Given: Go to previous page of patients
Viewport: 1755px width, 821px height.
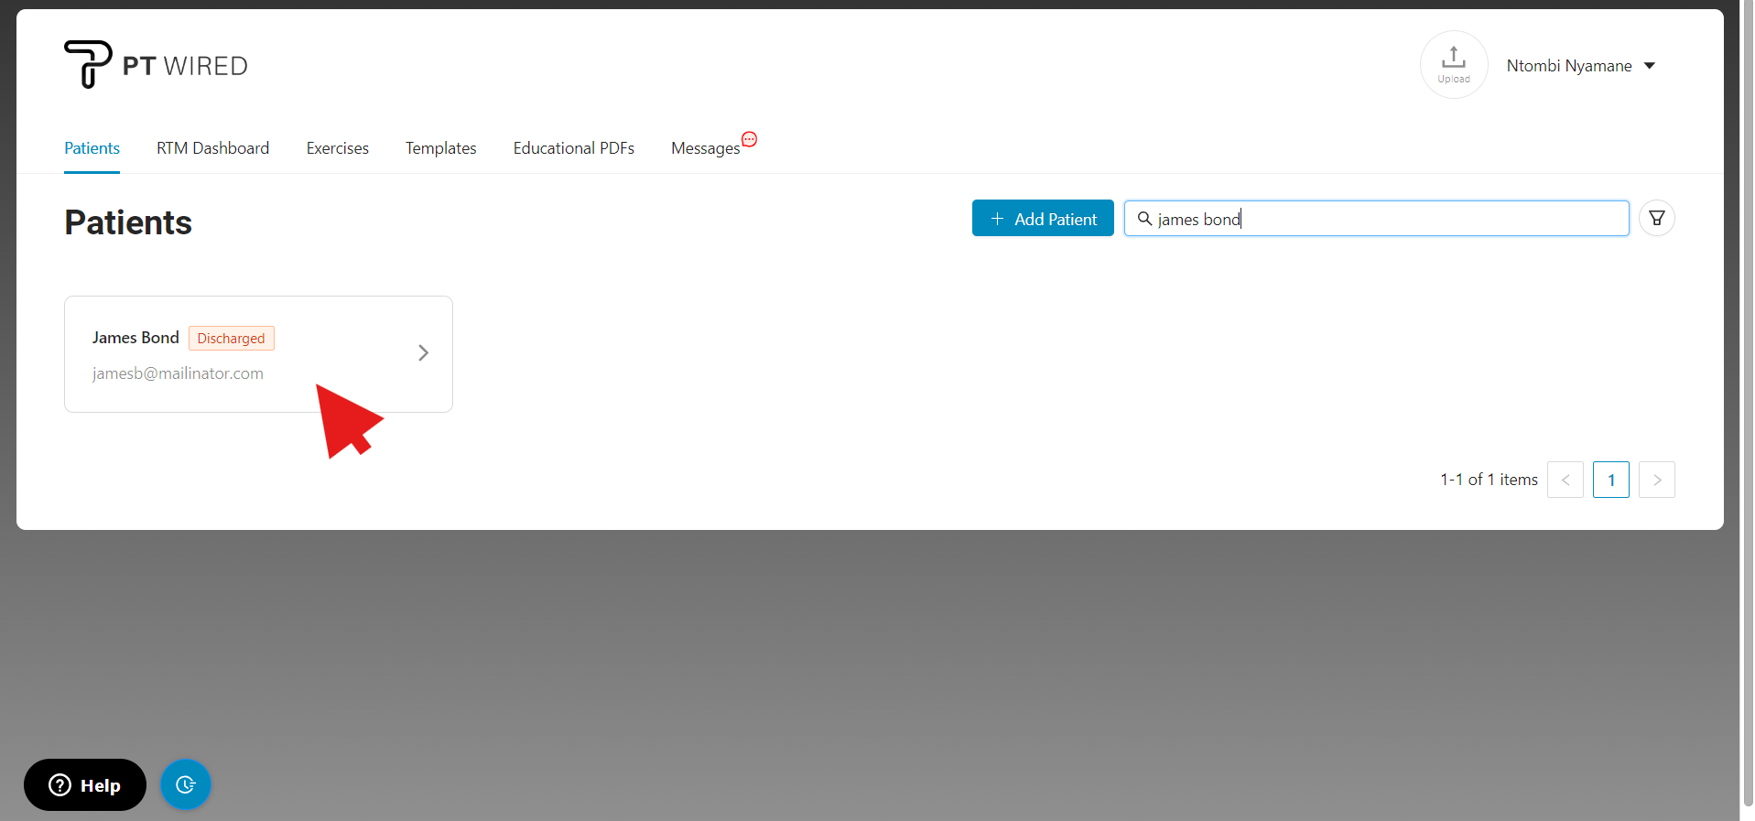Looking at the screenshot, I should click(1565, 480).
